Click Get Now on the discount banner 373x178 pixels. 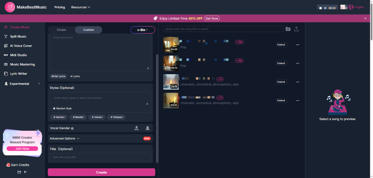[212, 18]
